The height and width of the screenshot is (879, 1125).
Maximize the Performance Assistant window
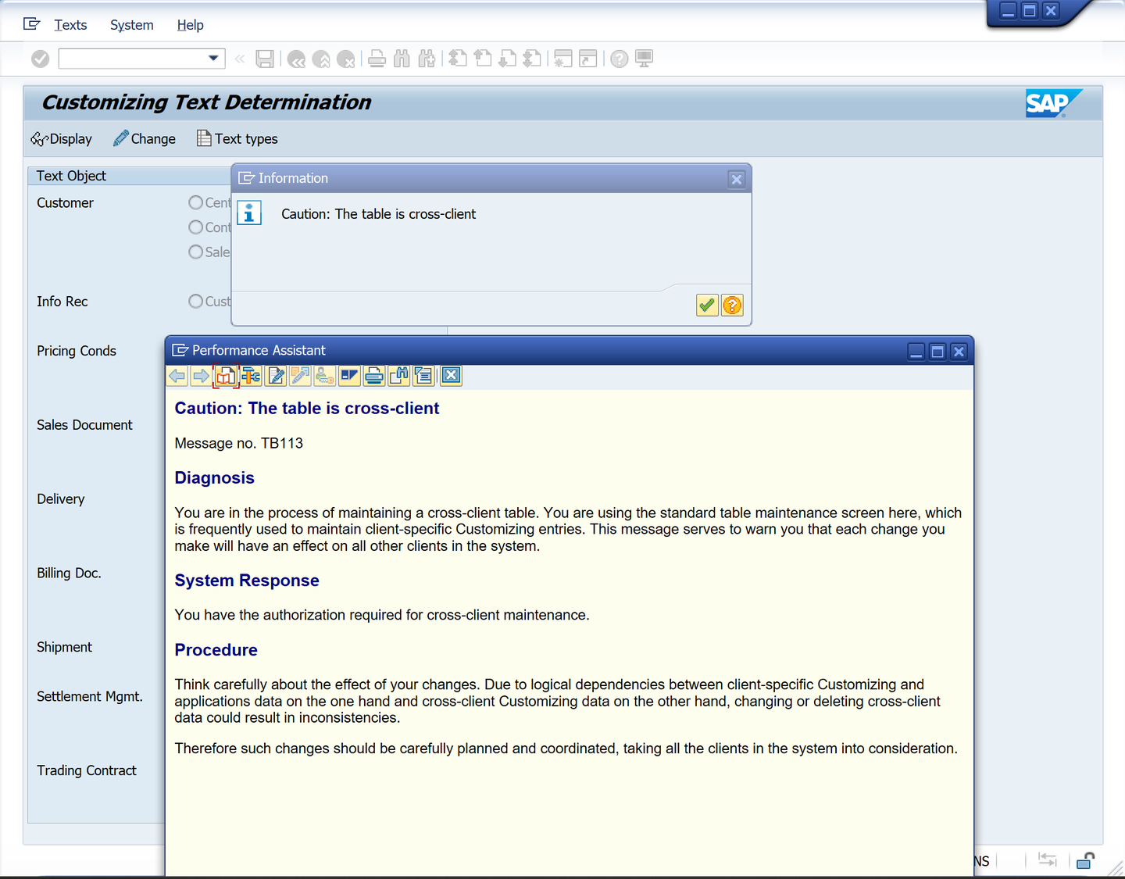[x=937, y=352]
